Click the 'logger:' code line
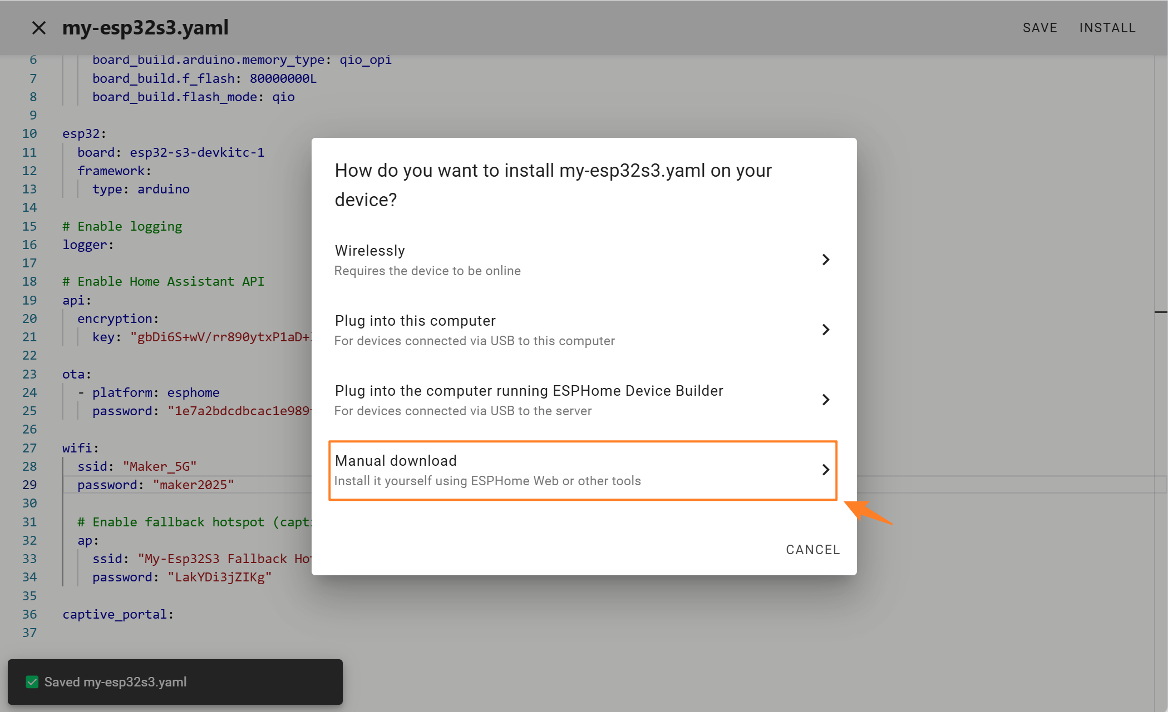This screenshot has height=712, width=1168. (88, 245)
